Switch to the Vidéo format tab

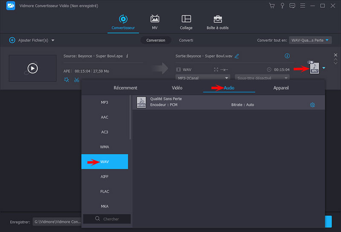coord(177,88)
